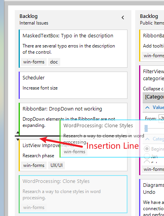Collapse the Internal Issues Backlog column
The height and width of the screenshot is (216, 164).
point(123,18)
